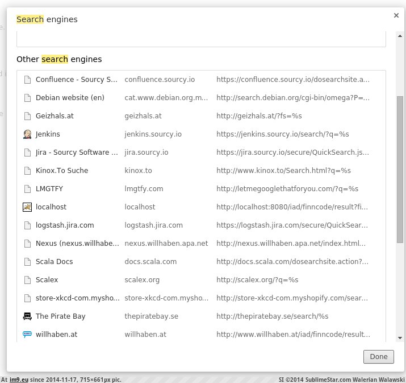This screenshot has width=406, height=383.
Task: Click the thepiratebay.se search URL
Action: 272,316
